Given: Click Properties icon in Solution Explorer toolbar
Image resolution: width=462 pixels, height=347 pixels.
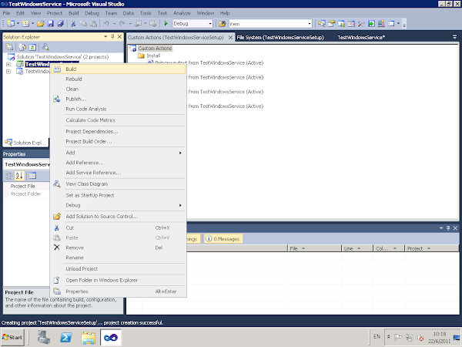Looking at the screenshot, I should click(9, 47).
